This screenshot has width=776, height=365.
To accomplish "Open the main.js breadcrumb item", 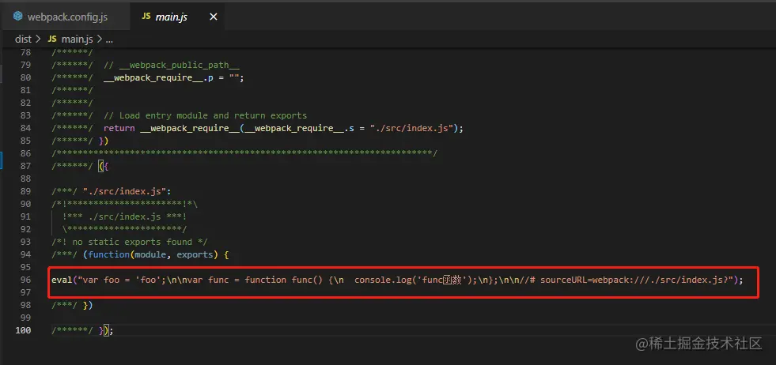I will [x=77, y=39].
